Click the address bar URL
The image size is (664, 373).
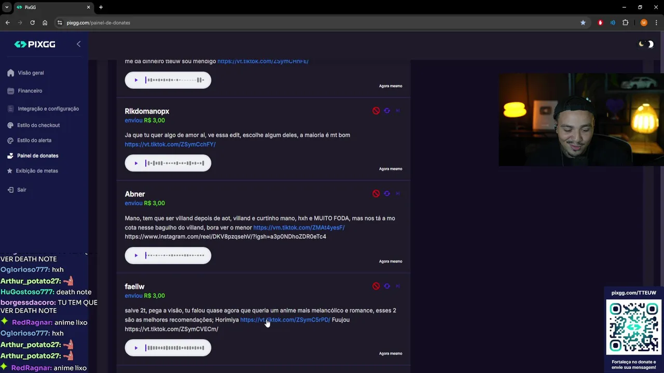click(x=99, y=23)
